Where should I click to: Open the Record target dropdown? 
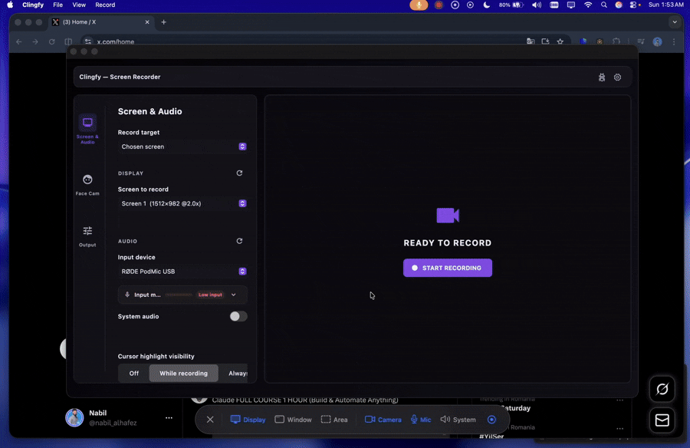point(182,147)
